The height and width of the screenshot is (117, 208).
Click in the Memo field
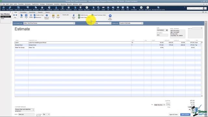point(26,114)
